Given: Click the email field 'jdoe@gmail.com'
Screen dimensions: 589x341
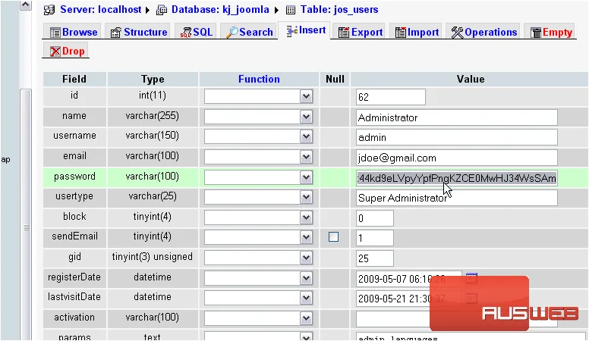Looking at the screenshot, I should tap(457, 158).
